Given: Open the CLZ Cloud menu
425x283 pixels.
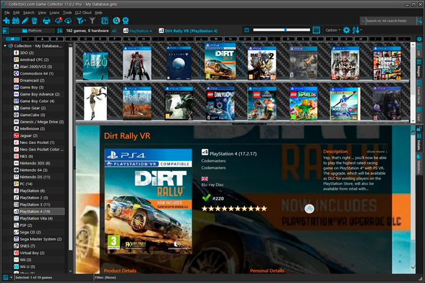Looking at the screenshot, I should 83,12.
